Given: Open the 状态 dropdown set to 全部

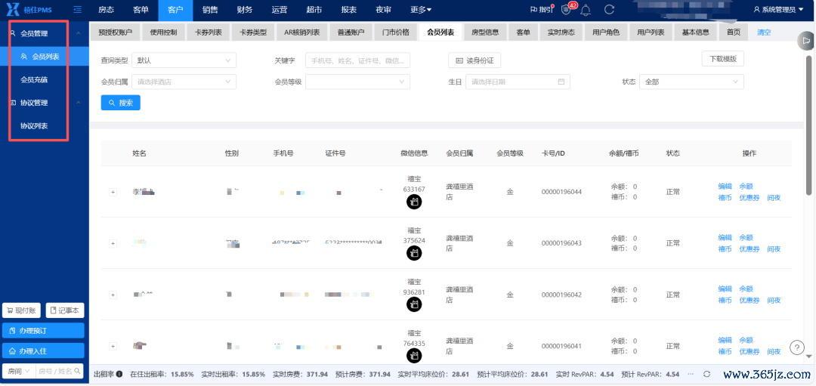Looking at the screenshot, I should (x=691, y=82).
